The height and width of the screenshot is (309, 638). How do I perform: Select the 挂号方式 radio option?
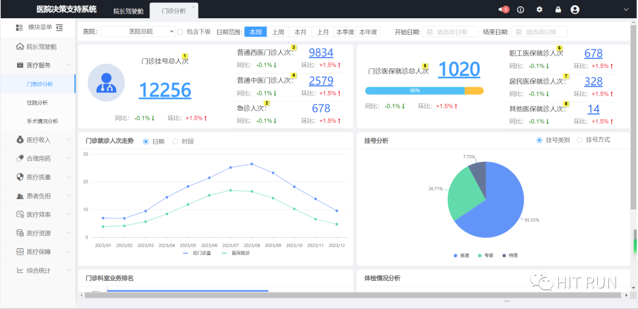[580, 140]
